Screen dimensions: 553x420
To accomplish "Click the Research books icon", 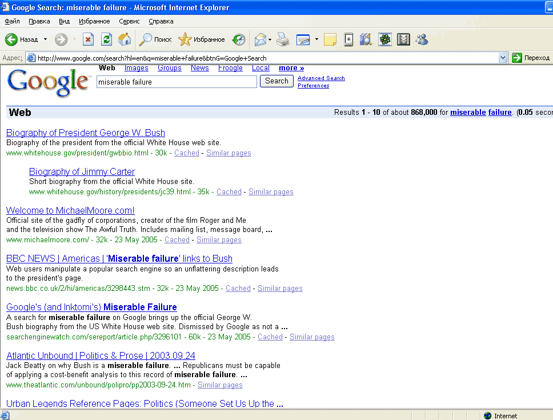I will point(366,39).
